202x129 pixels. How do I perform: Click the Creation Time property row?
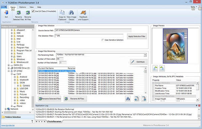pos(174,88)
